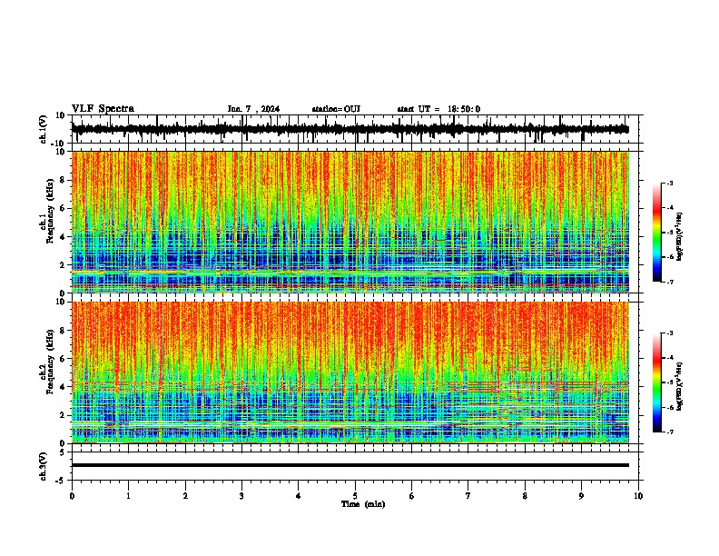This screenshot has width=719, height=556.
Task: Click the "4" kHz tick of ch.2 spectrogram
Action: coord(63,387)
